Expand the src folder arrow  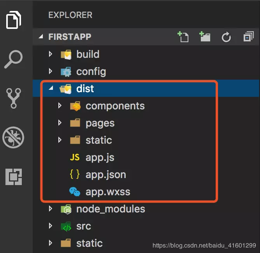pos(51,226)
